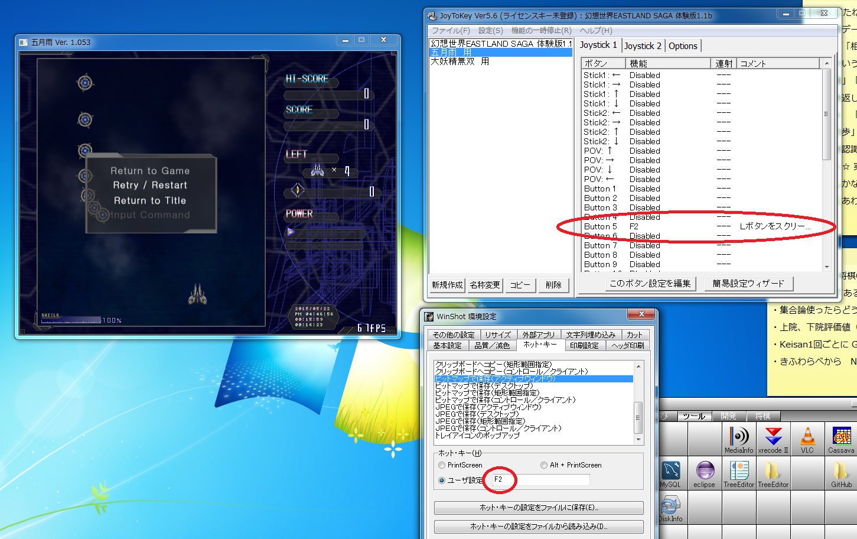Viewport: 857px width, 539px height.
Task: Click the user hotkey field showing F2
Action: 540,479
